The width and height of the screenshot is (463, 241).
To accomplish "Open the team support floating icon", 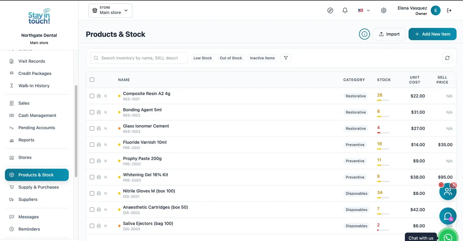I will point(448,191).
